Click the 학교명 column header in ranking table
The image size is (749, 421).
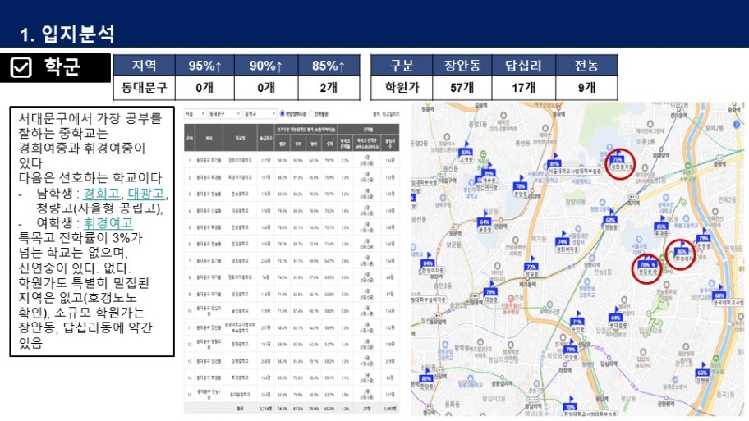coord(240,138)
